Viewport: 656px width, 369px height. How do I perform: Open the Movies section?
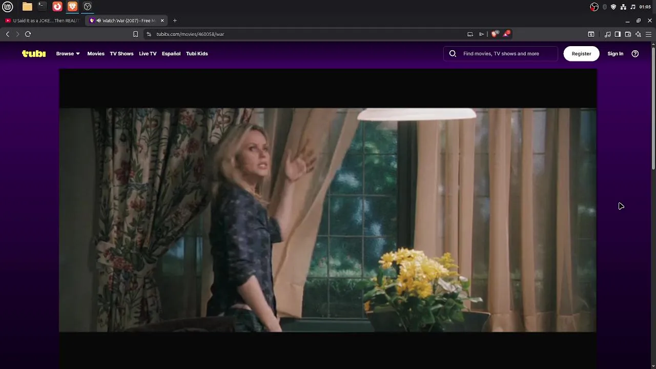[x=96, y=53]
